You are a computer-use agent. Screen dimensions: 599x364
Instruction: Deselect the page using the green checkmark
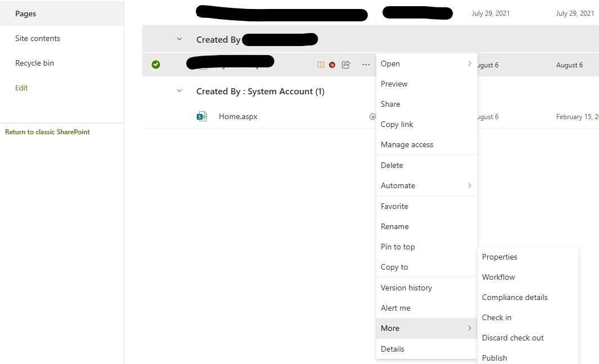point(156,65)
